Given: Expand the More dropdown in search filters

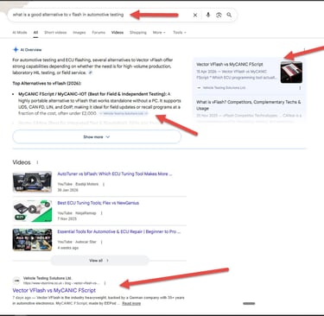Looking at the screenshot, I should [159, 33].
